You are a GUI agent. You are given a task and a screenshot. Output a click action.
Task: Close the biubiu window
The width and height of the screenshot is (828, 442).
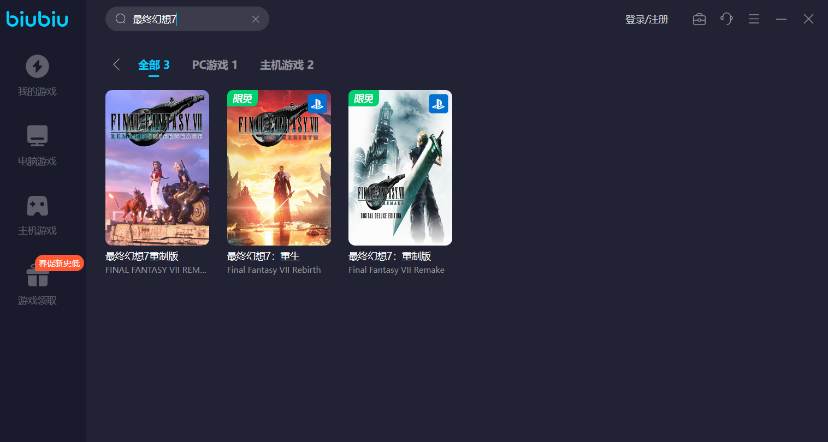pos(809,19)
